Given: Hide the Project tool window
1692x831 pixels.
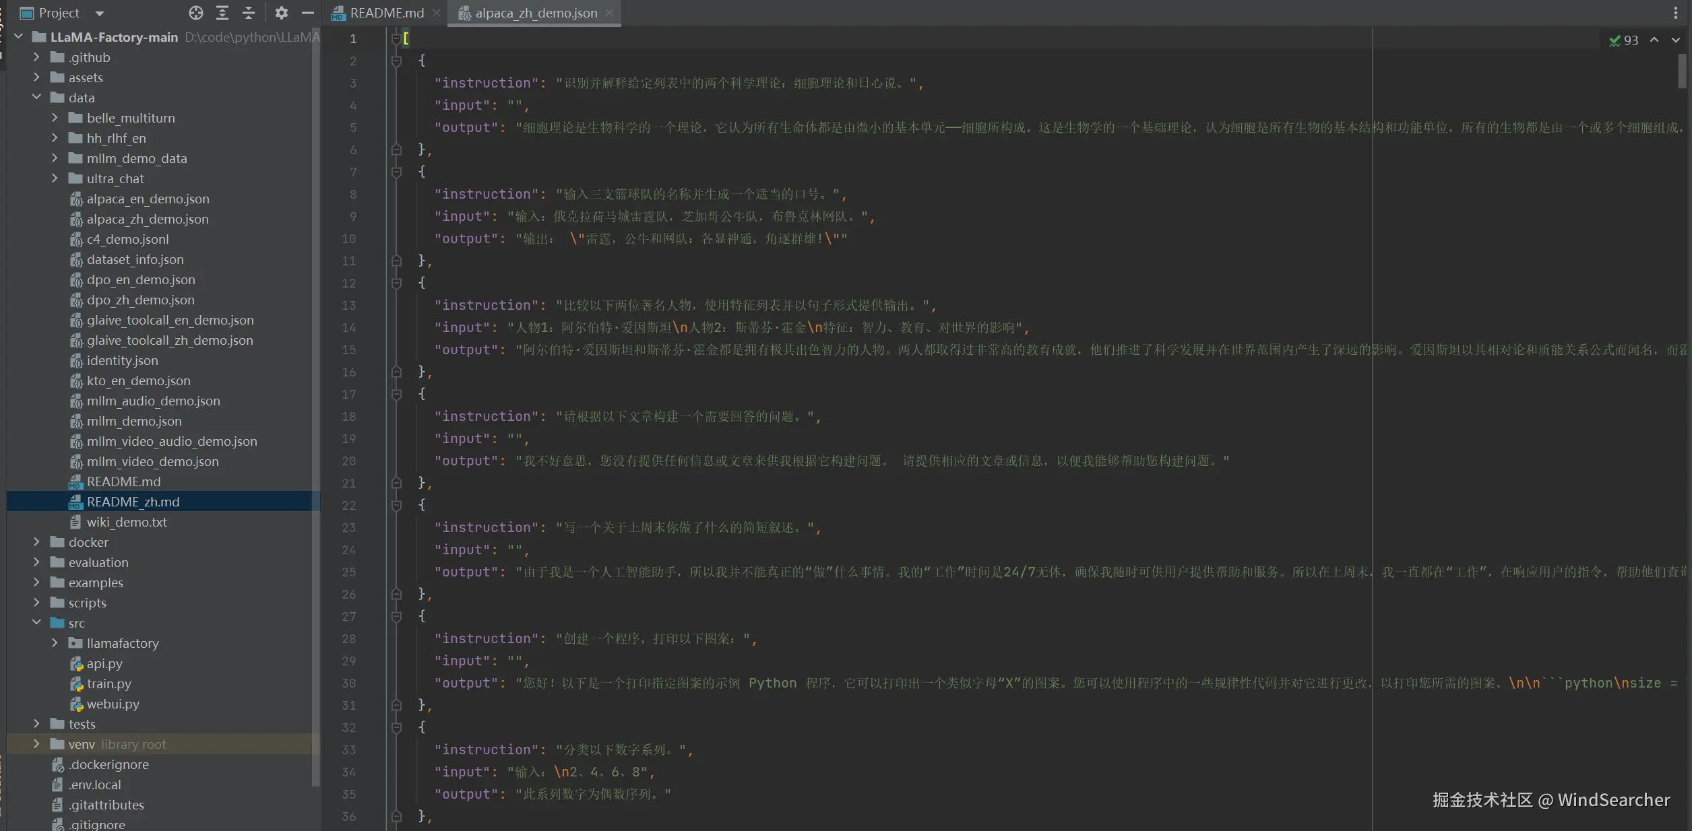Looking at the screenshot, I should [x=308, y=13].
